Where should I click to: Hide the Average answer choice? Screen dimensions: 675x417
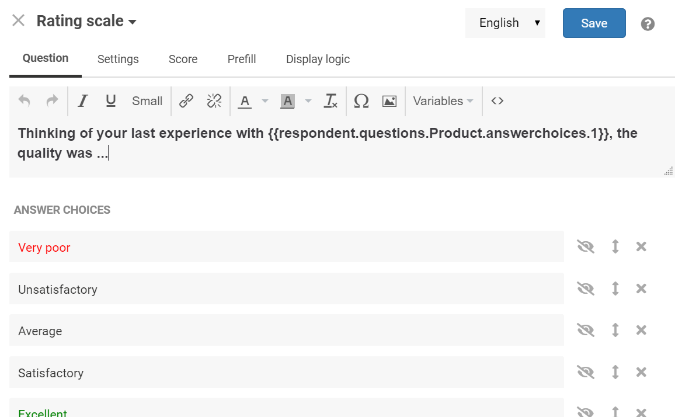586,331
